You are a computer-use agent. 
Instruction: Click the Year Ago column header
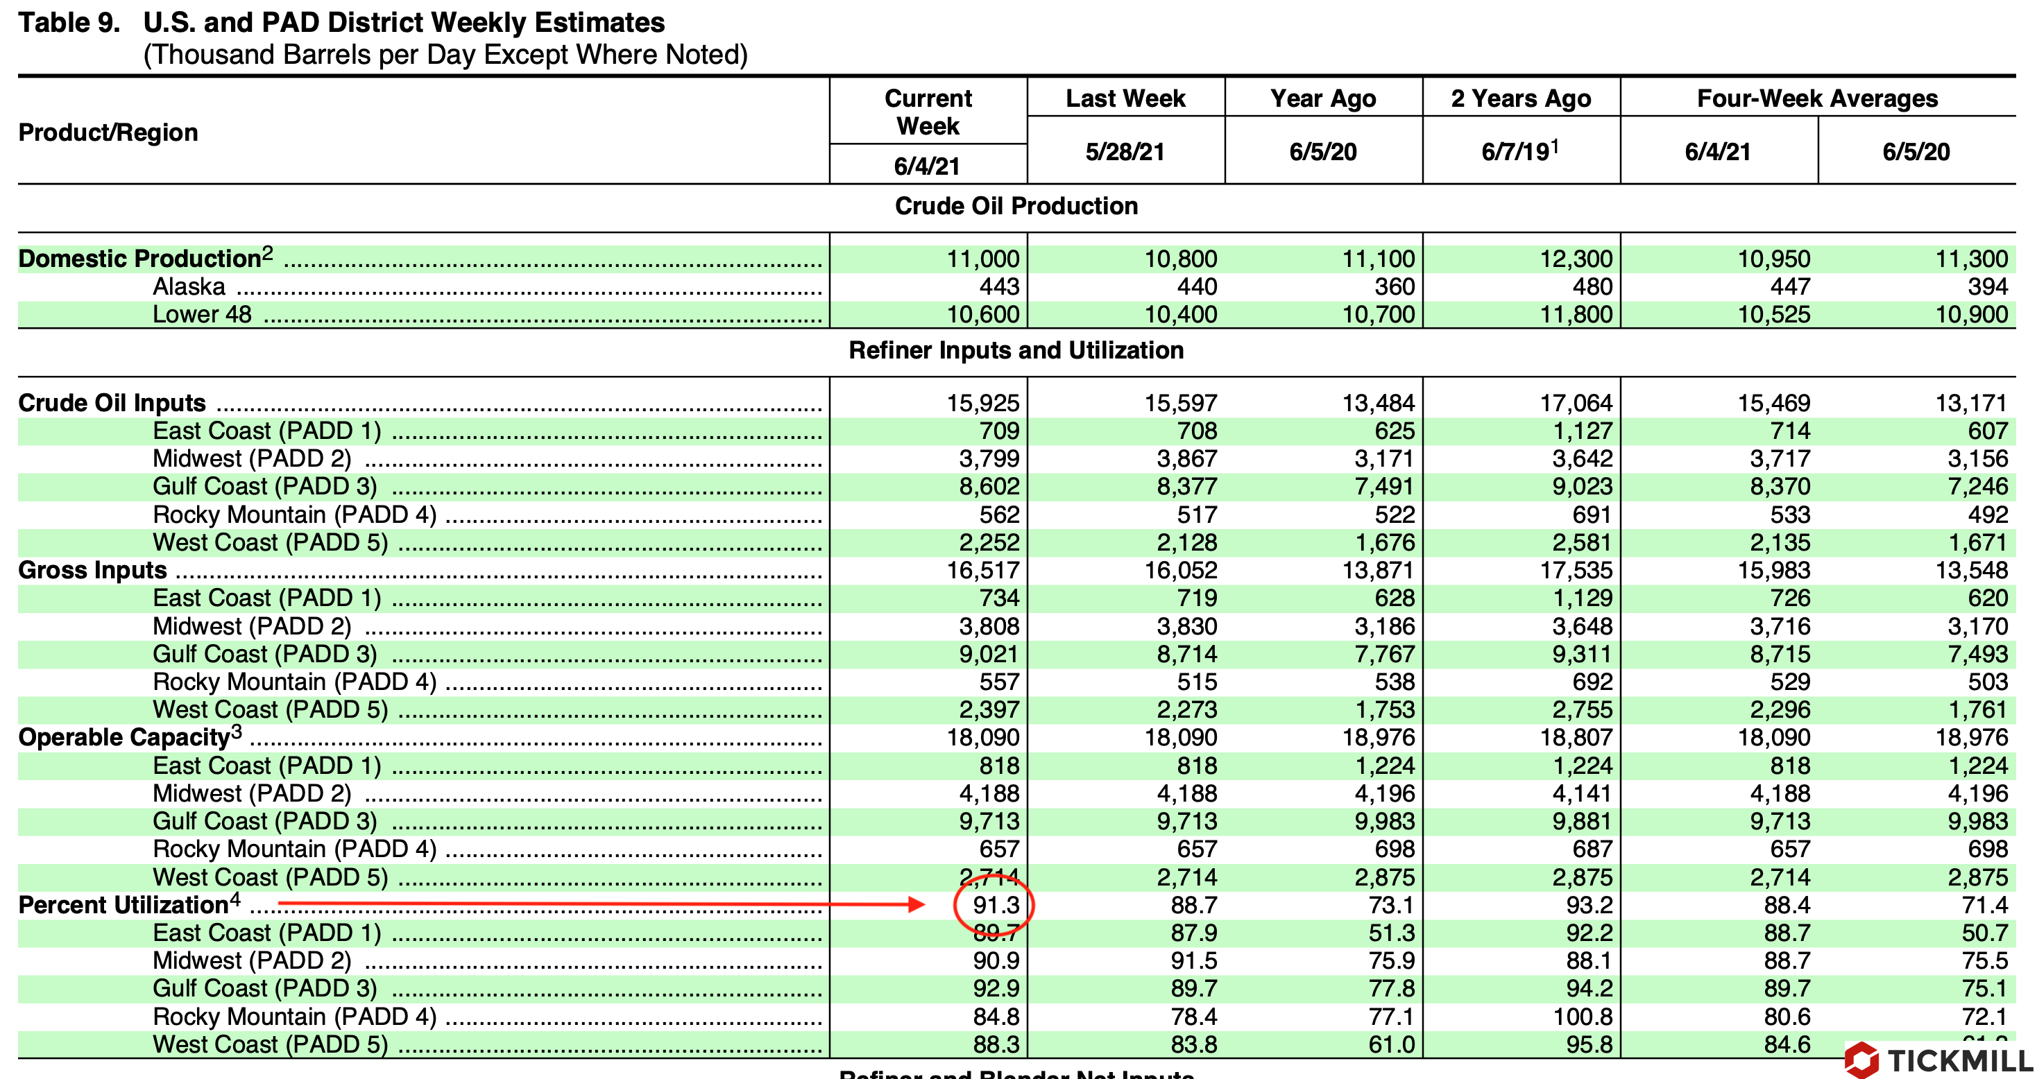tap(1323, 98)
